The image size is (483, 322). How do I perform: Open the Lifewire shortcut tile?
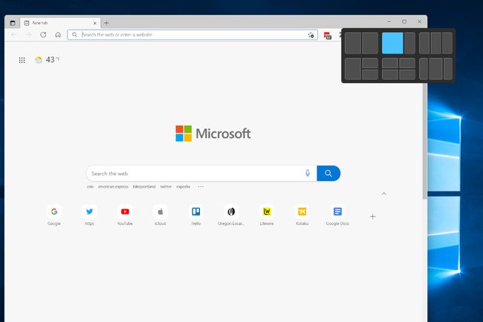click(267, 215)
